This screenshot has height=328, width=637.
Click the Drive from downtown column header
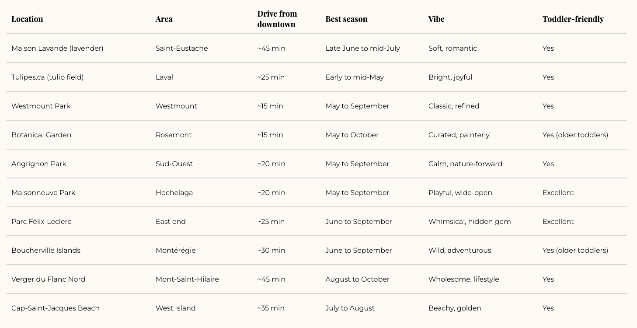pos(277,19)
